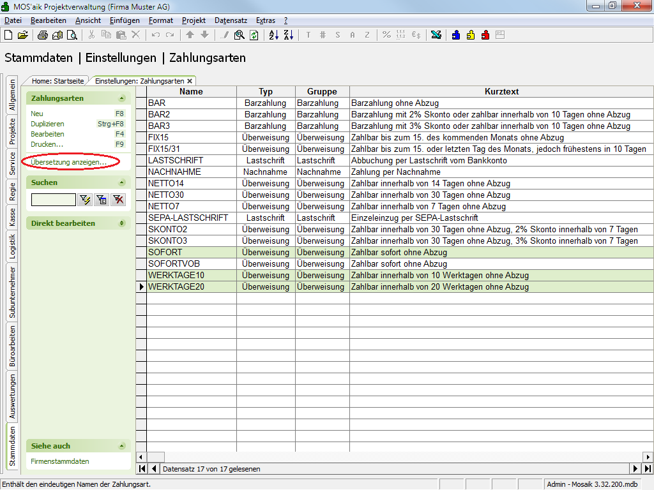Open the Einfügen menu

(125, 20)
